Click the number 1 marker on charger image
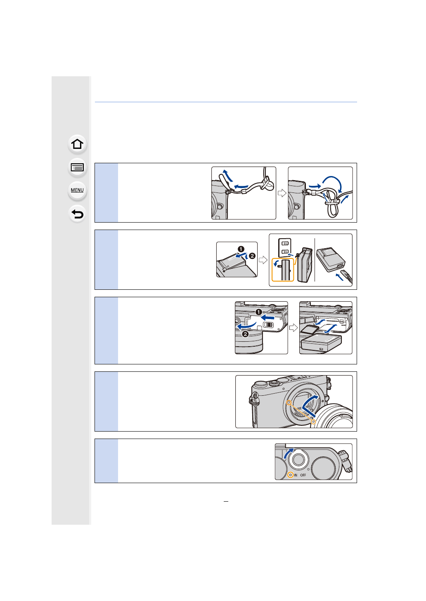Image resolution: width=426 pixels, height=601 pixels. point(241,249)
